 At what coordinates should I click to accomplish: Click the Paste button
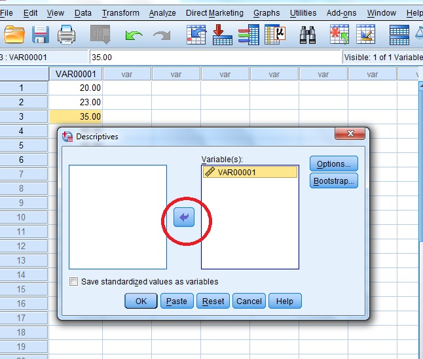(x=177, y=301)
